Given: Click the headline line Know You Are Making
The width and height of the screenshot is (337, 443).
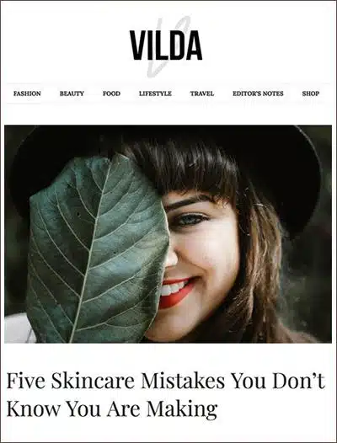Looking at the screenshot, I should [x=112, y=408].
